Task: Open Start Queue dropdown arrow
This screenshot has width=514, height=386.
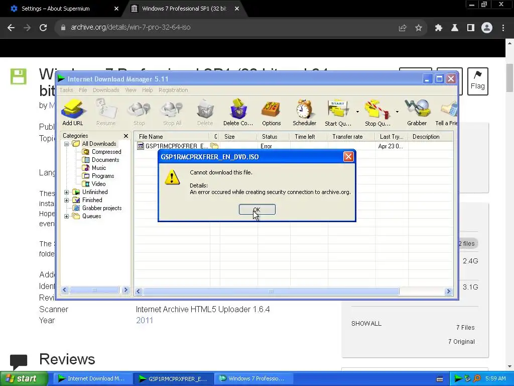Action: (357, 112)
